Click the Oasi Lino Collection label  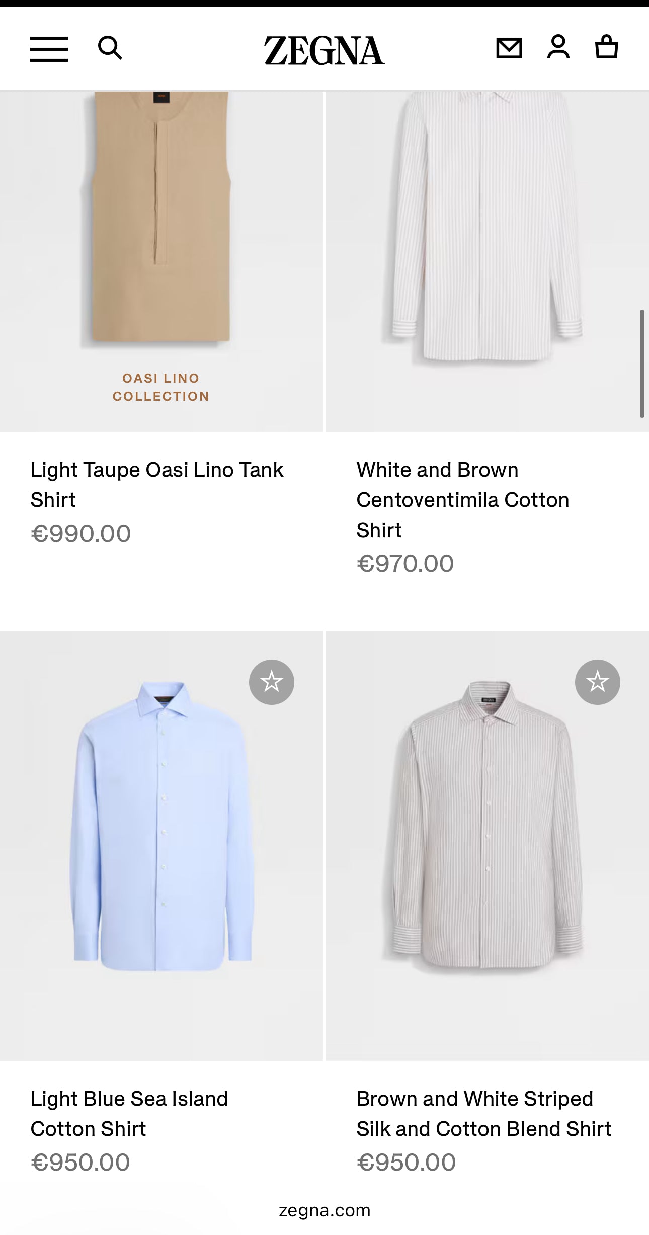click(x=161, y=387)
